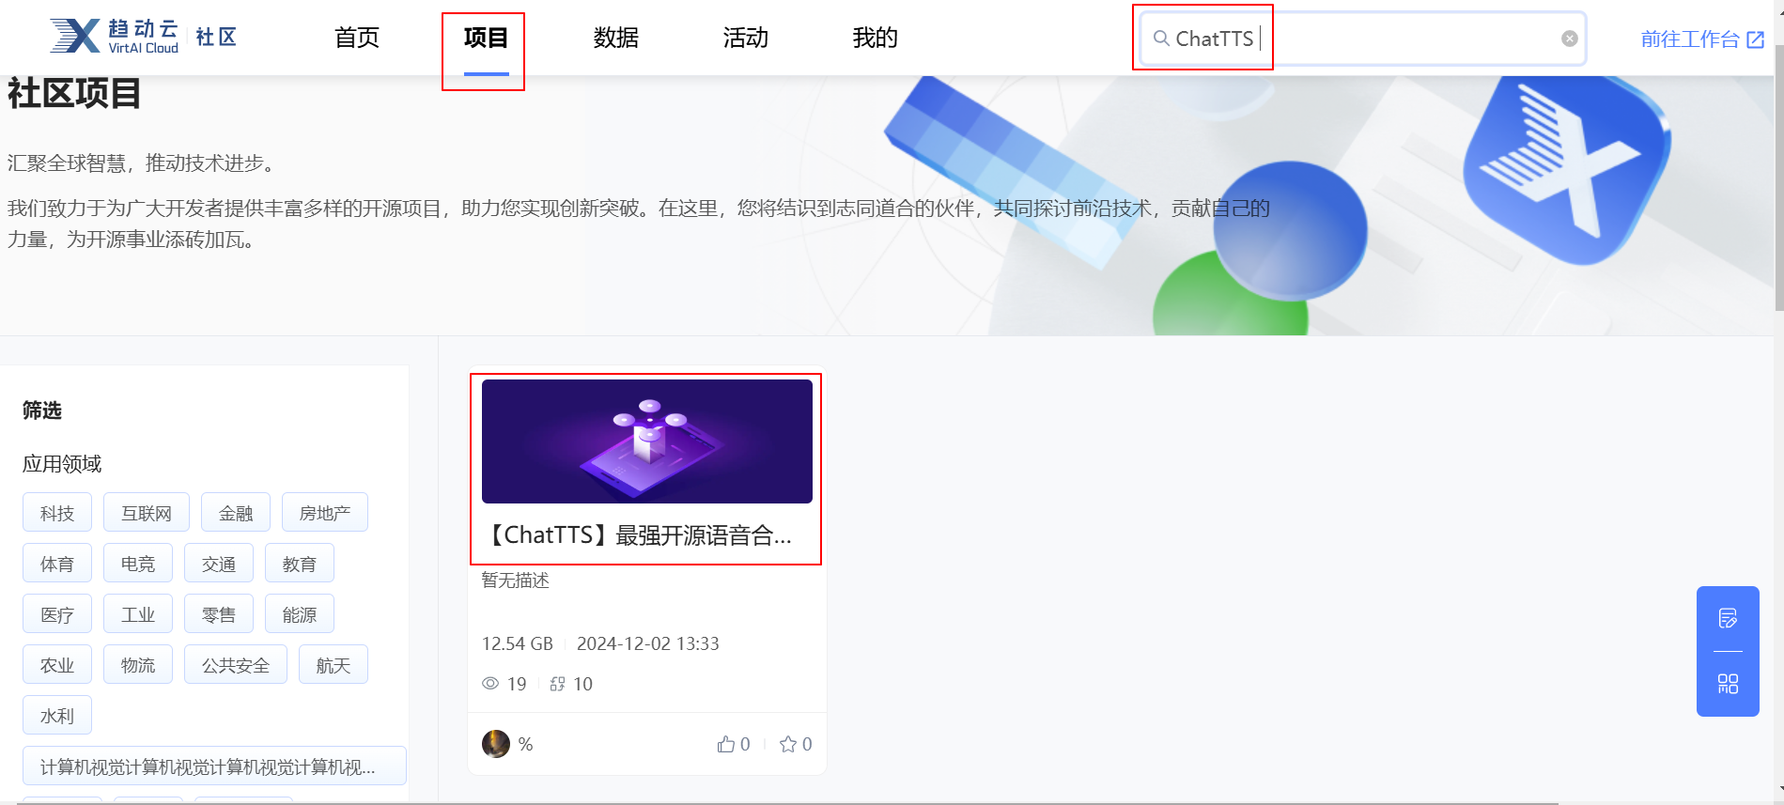Open the feedback note icon on floating panel
The width and height of the screenshot is (1784, 805).
click(x=1728, y=618)
